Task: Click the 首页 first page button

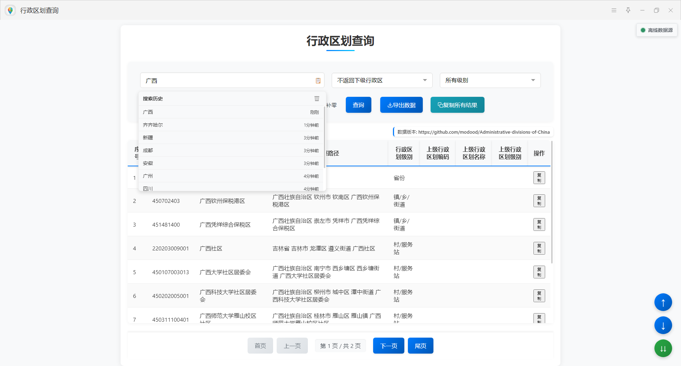Action: (x=260, y=346)
